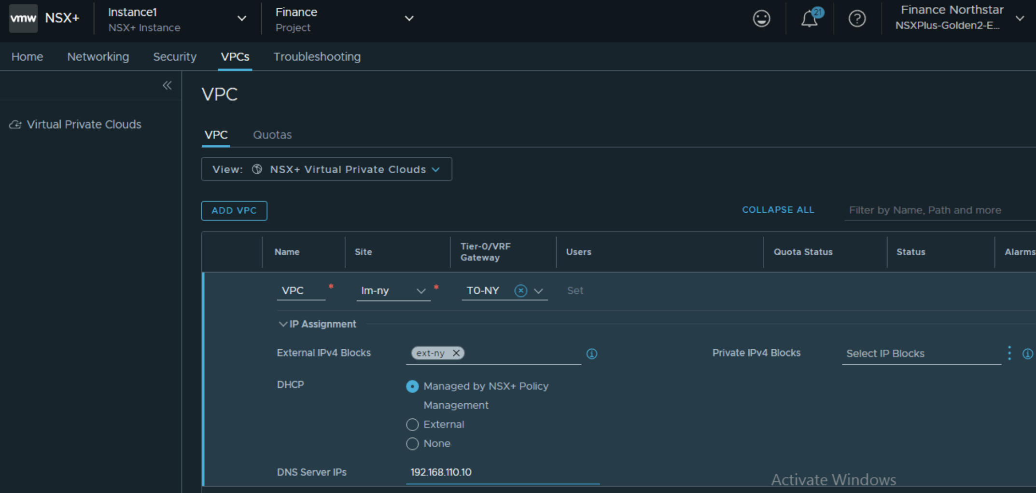Viewport: 1036px width, 493px height.
Task: Click the Name column header
Action: point(287,252)
